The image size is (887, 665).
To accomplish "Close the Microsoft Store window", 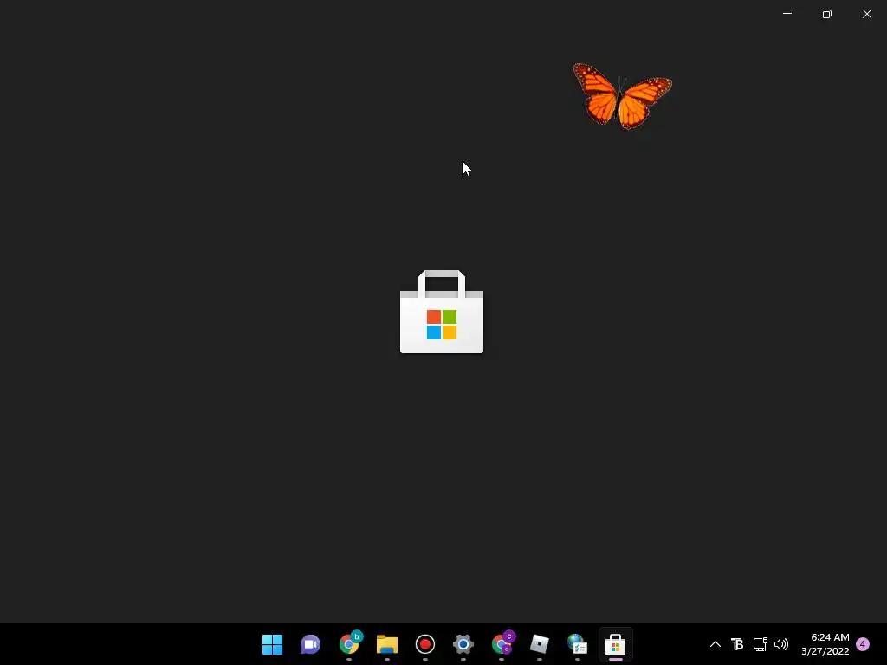I will coord(866,14).
